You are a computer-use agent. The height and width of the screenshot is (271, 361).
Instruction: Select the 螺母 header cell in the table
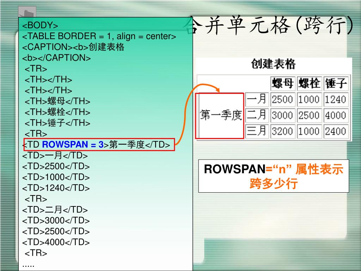pyautogui.click(x=283, y=83)
